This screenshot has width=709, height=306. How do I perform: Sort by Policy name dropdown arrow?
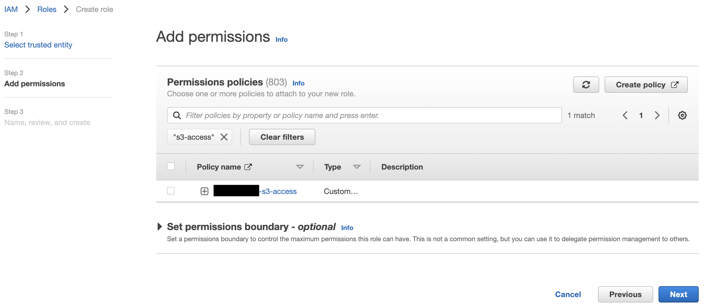point(300,167)
